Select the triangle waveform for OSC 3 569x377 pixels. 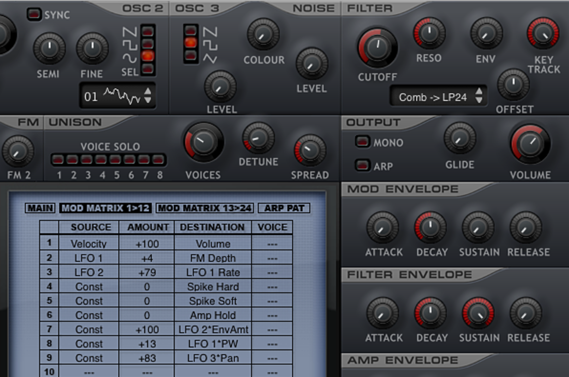point(191,55)
